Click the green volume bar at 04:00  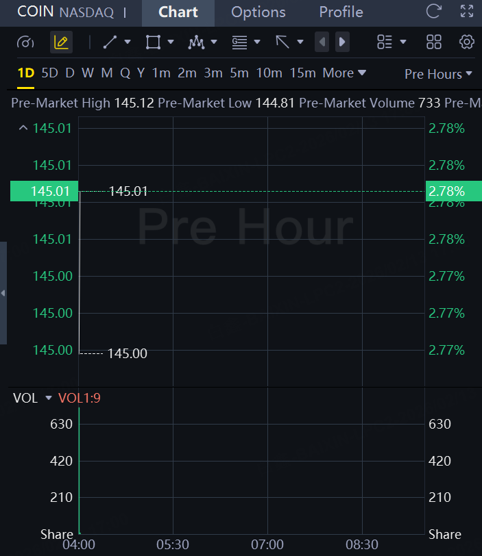pyautogui.click(x=79, y=470)
